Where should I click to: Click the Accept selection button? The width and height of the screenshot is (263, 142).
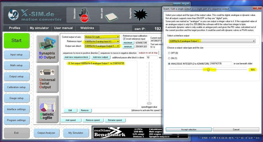click(189, 129)
